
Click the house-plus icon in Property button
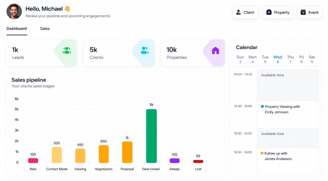click(x=269, y=12)
